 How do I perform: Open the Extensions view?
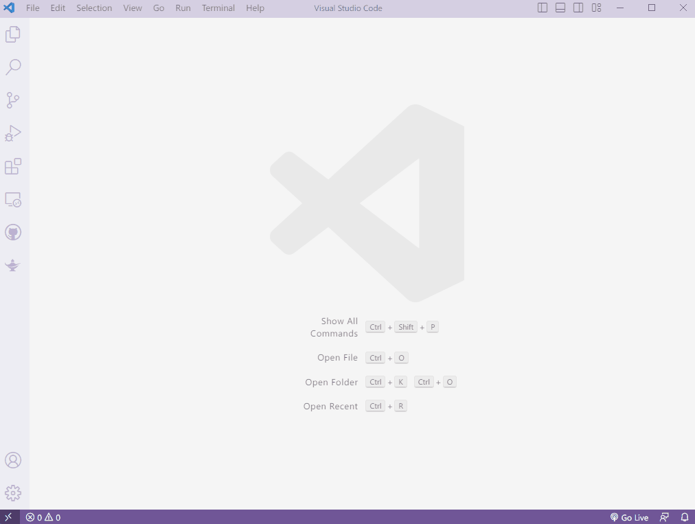point(13,166)
